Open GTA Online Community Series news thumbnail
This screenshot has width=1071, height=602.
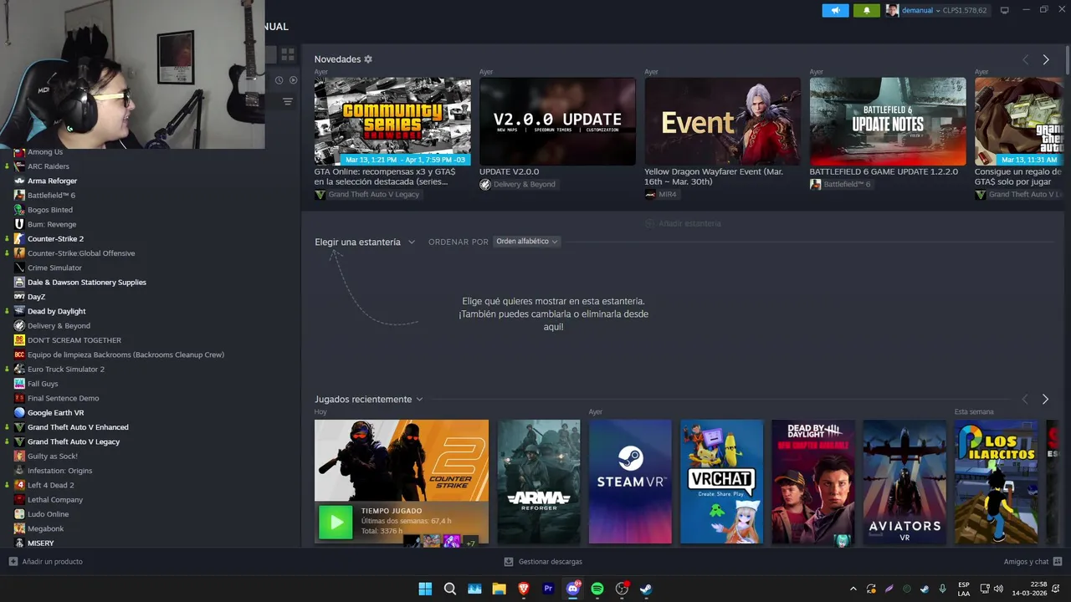392,121
